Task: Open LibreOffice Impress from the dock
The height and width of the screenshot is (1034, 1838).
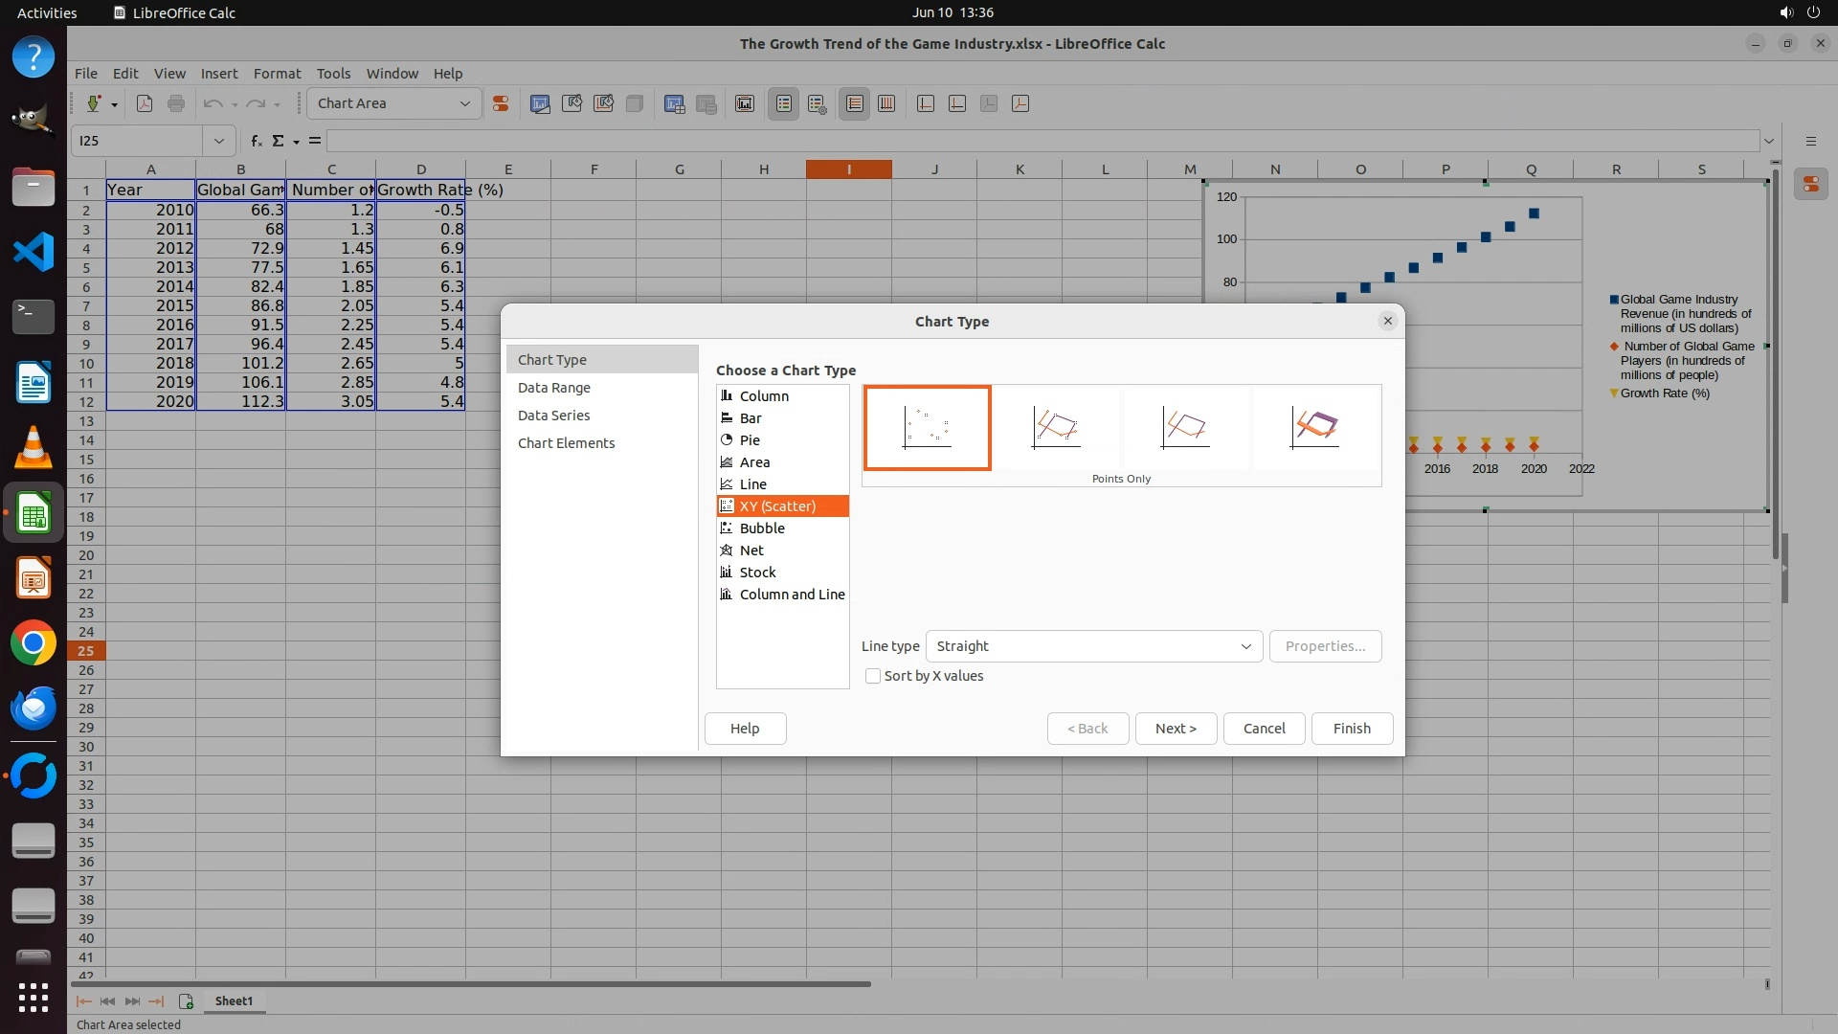Action: (34, 578)
